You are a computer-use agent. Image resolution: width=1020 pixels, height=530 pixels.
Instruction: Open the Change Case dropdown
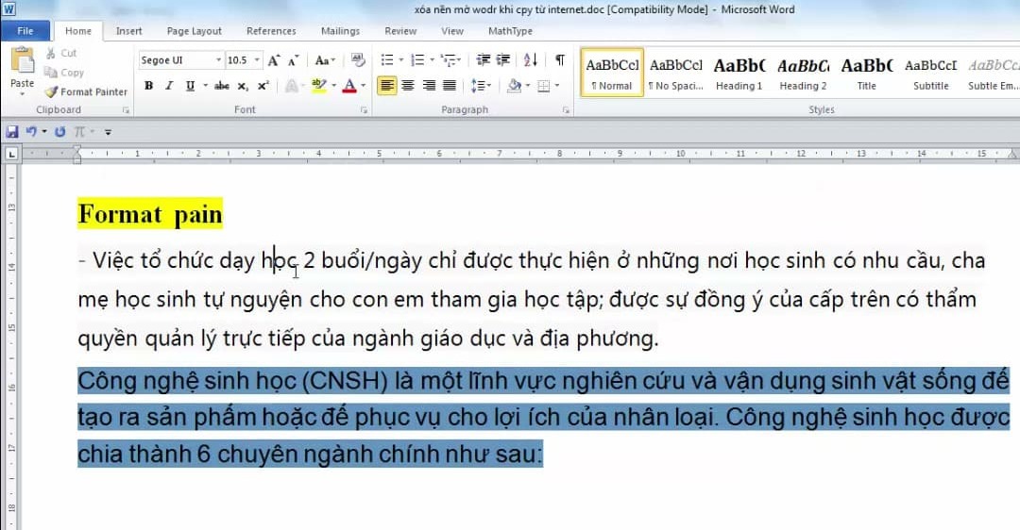point(325,60)
